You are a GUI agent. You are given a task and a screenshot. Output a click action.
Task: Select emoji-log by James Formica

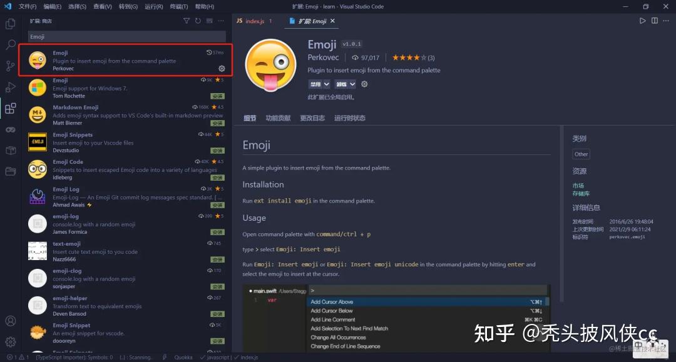tap(125, 224)
